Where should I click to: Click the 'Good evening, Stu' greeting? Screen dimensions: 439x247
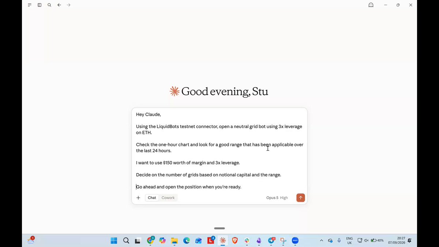pos(225,91)
